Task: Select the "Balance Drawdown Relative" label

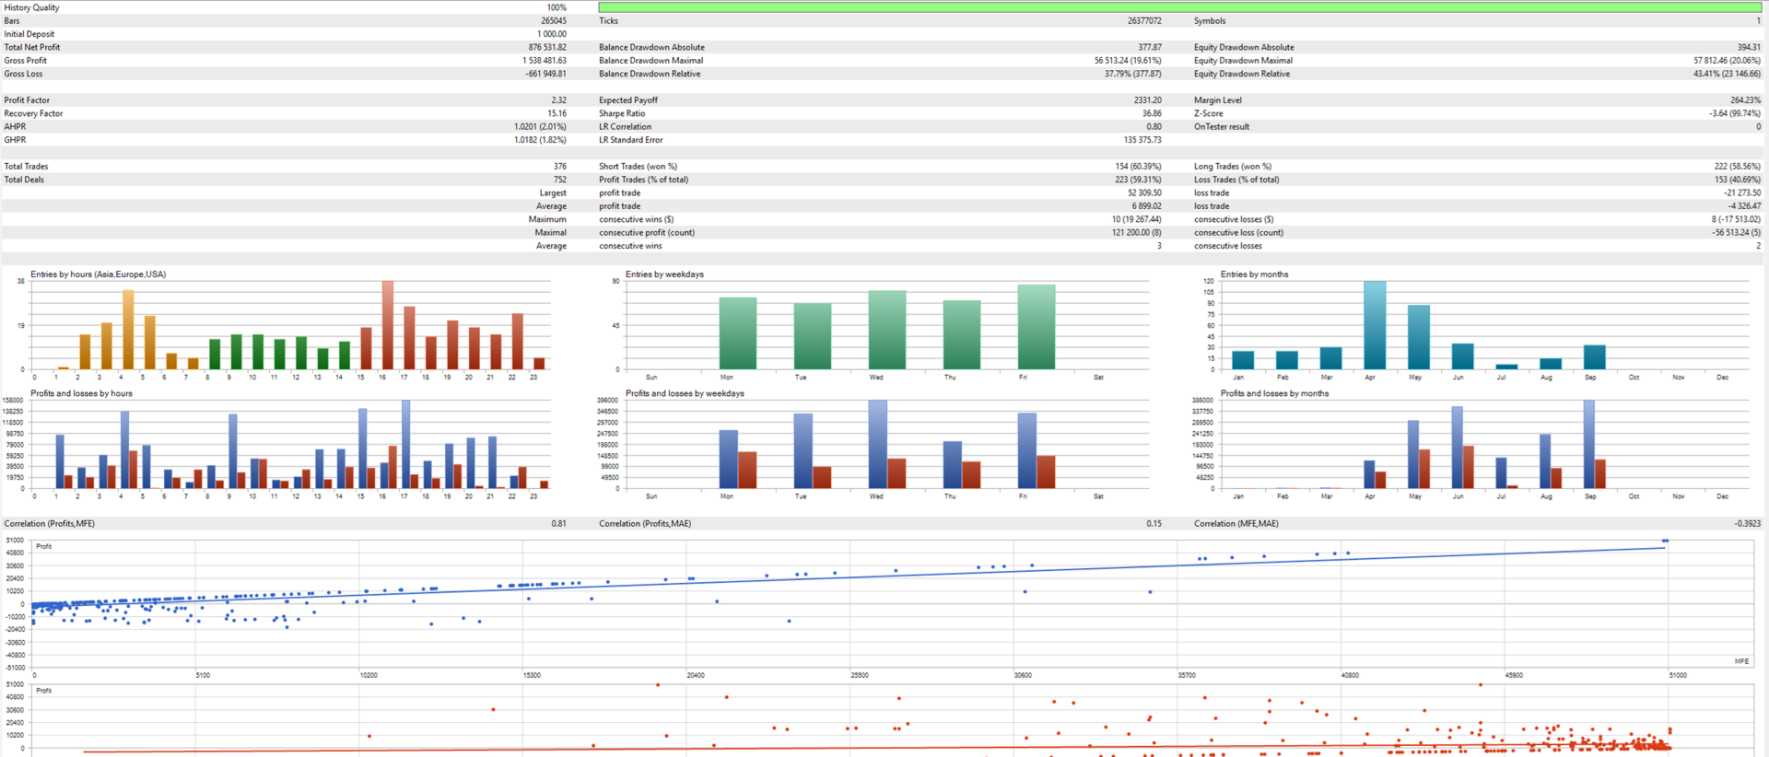Action: tap(650, 74)
